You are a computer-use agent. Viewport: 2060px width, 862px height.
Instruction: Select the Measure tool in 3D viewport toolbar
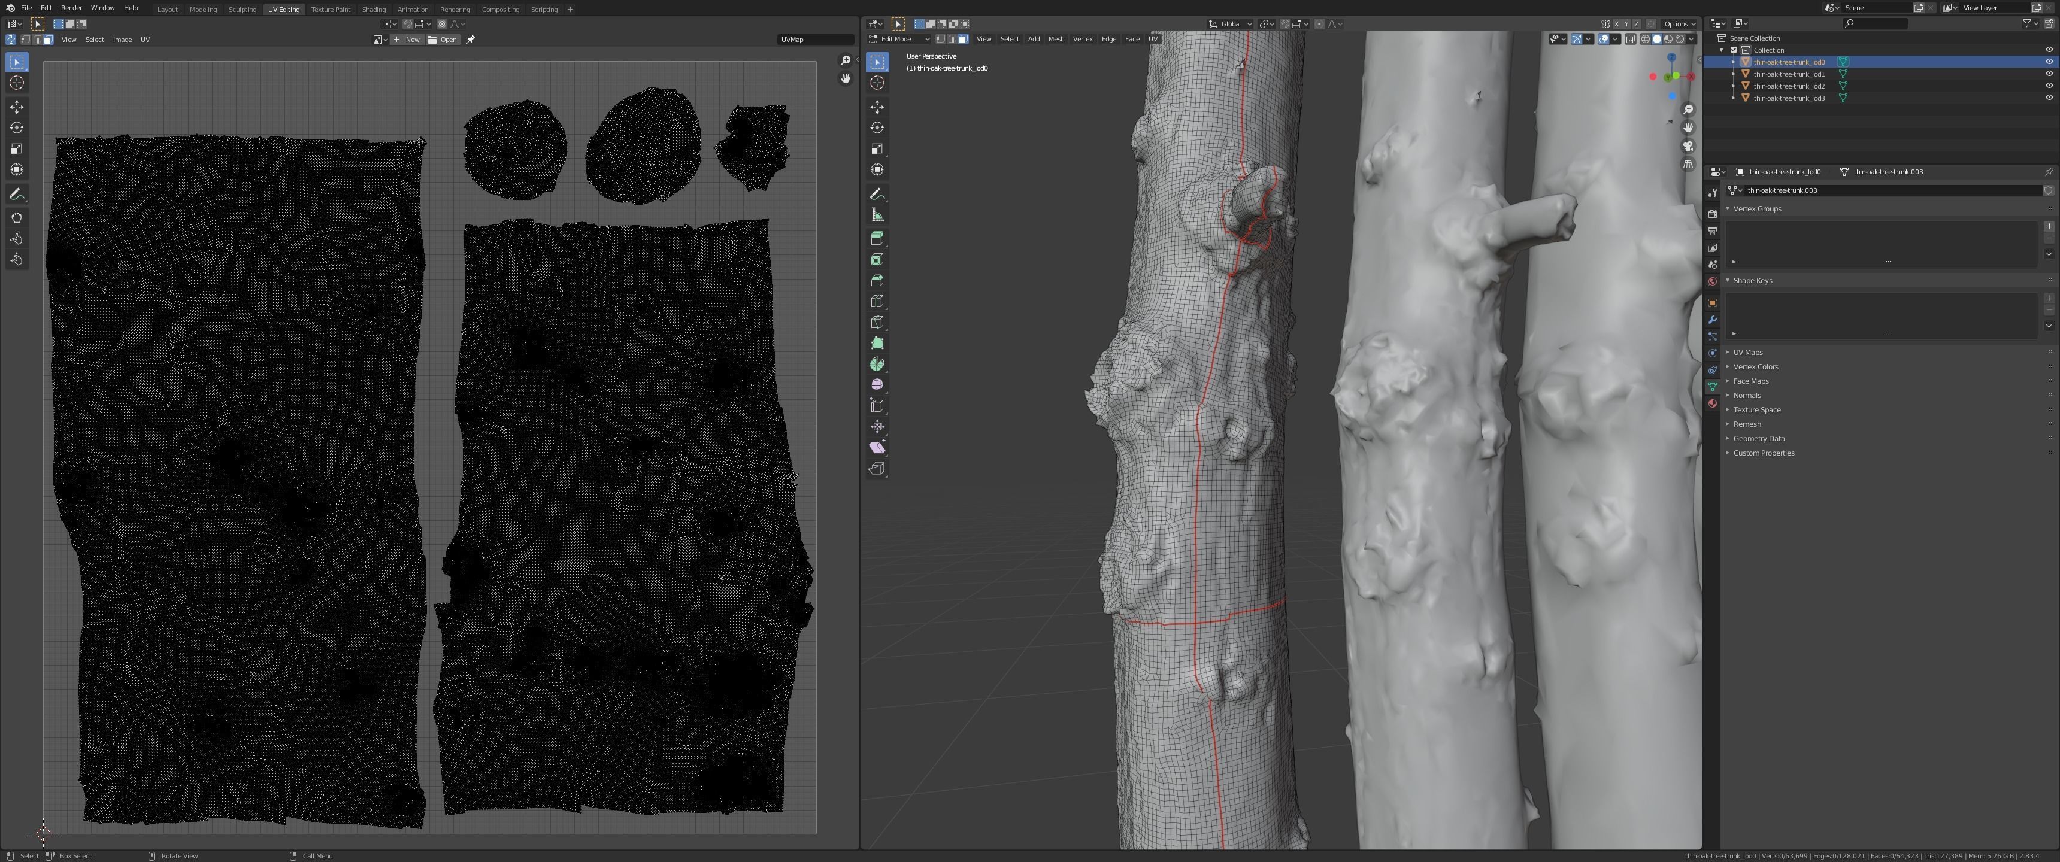click(877, 215)
